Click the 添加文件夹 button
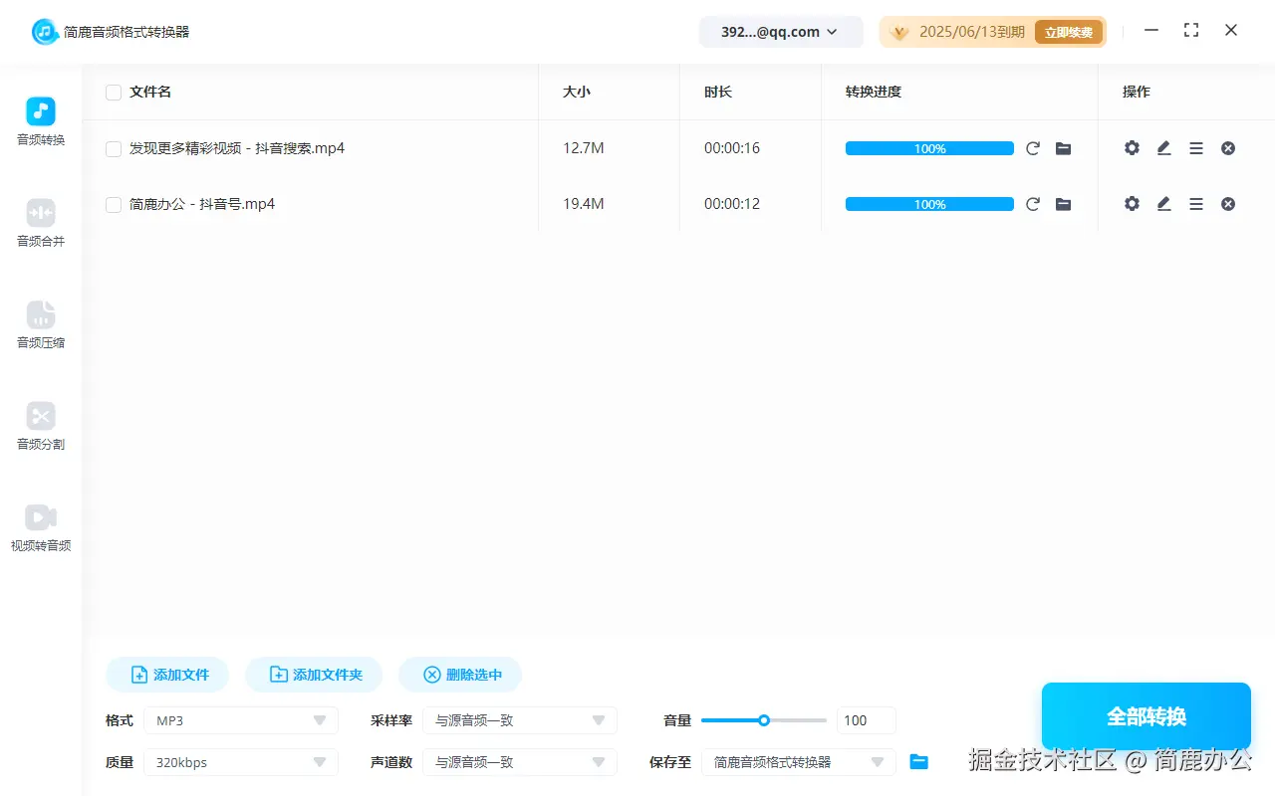 314,675
